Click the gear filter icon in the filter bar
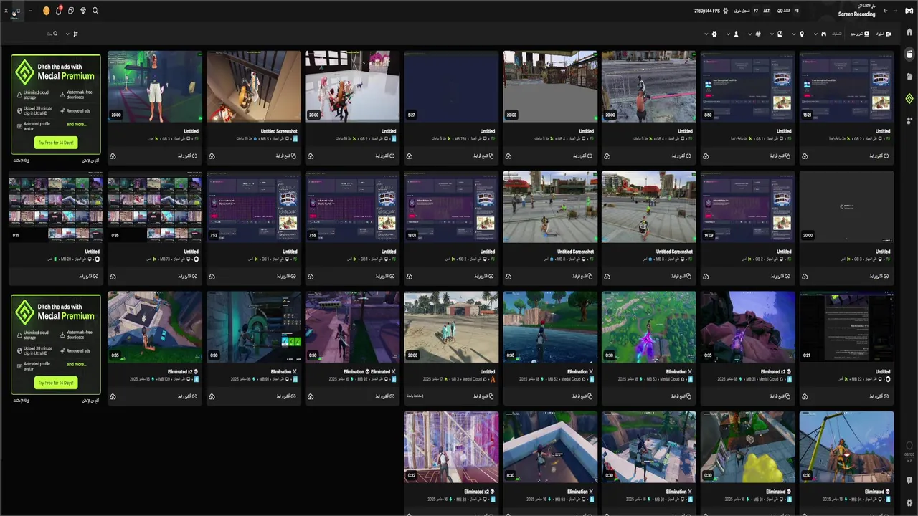This screenshot has height=516, width=918. (x=714, y=34)
